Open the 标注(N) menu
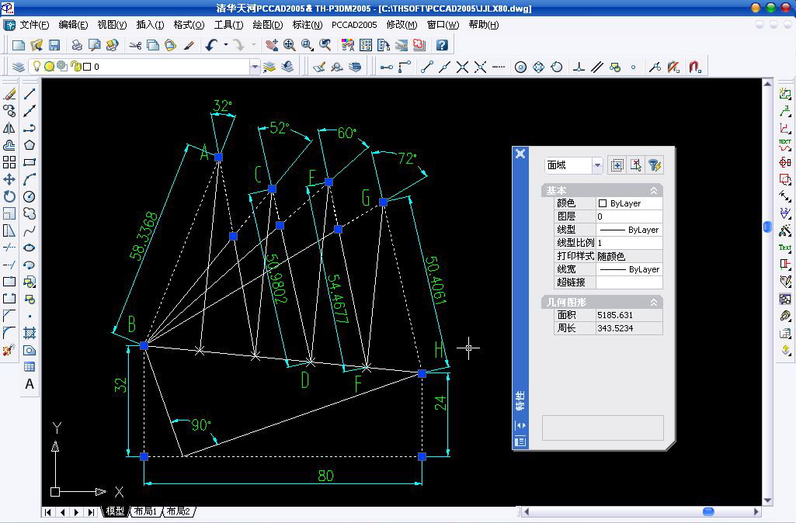796x523 pixels. coord(307,25)
